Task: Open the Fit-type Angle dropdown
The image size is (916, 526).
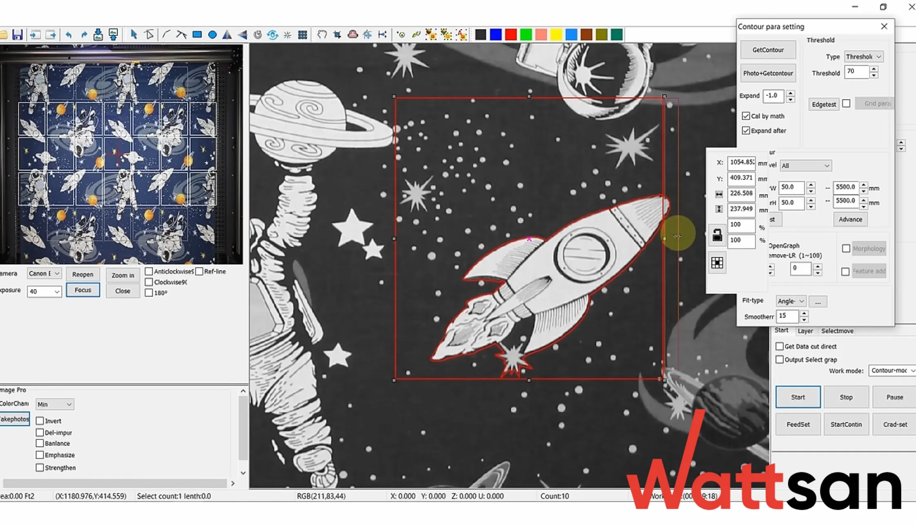Action: pos(791,301)
